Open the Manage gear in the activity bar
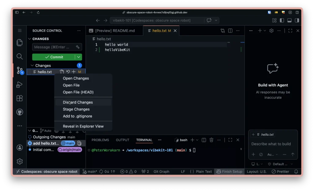The width and height of the screenshot is (314, 191). point(20,161)
